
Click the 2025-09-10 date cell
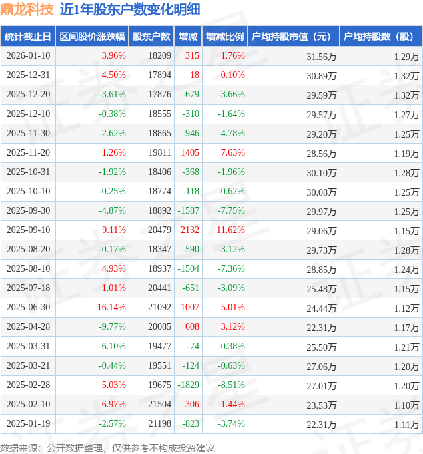(27, 230)
